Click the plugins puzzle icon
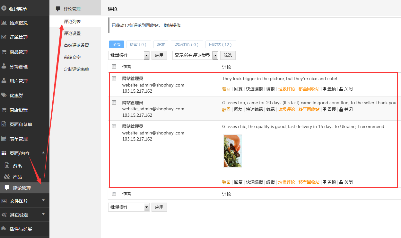 click(4, 229)
